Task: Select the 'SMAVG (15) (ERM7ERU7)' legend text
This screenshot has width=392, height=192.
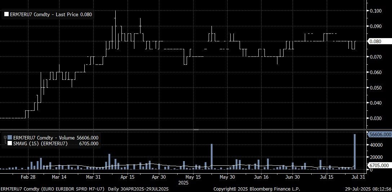Action: coord(40,143)
